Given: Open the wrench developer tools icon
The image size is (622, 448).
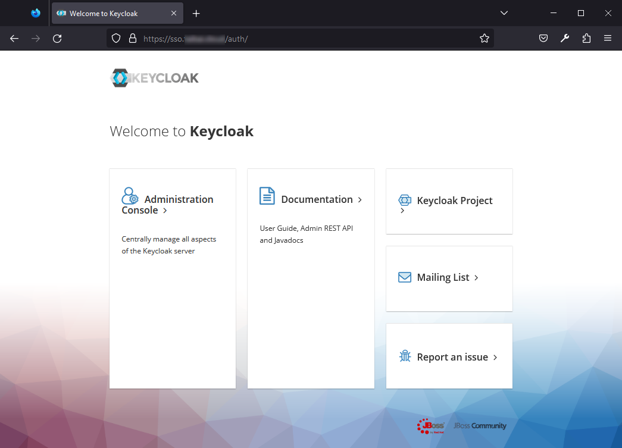Looking at the screenshot, I should click(x=565, y=39).
